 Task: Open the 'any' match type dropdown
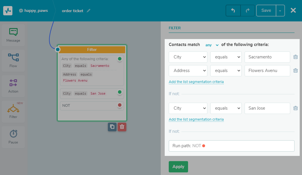tap(212, 45)
